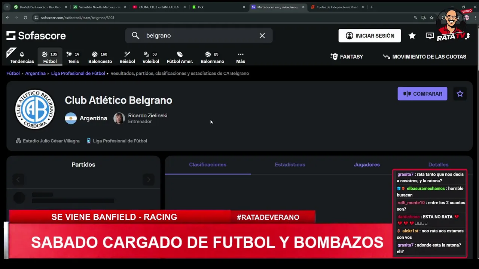Click the Argentina country label
Viewport: 479px width, 269px height.
coord(94,118)
